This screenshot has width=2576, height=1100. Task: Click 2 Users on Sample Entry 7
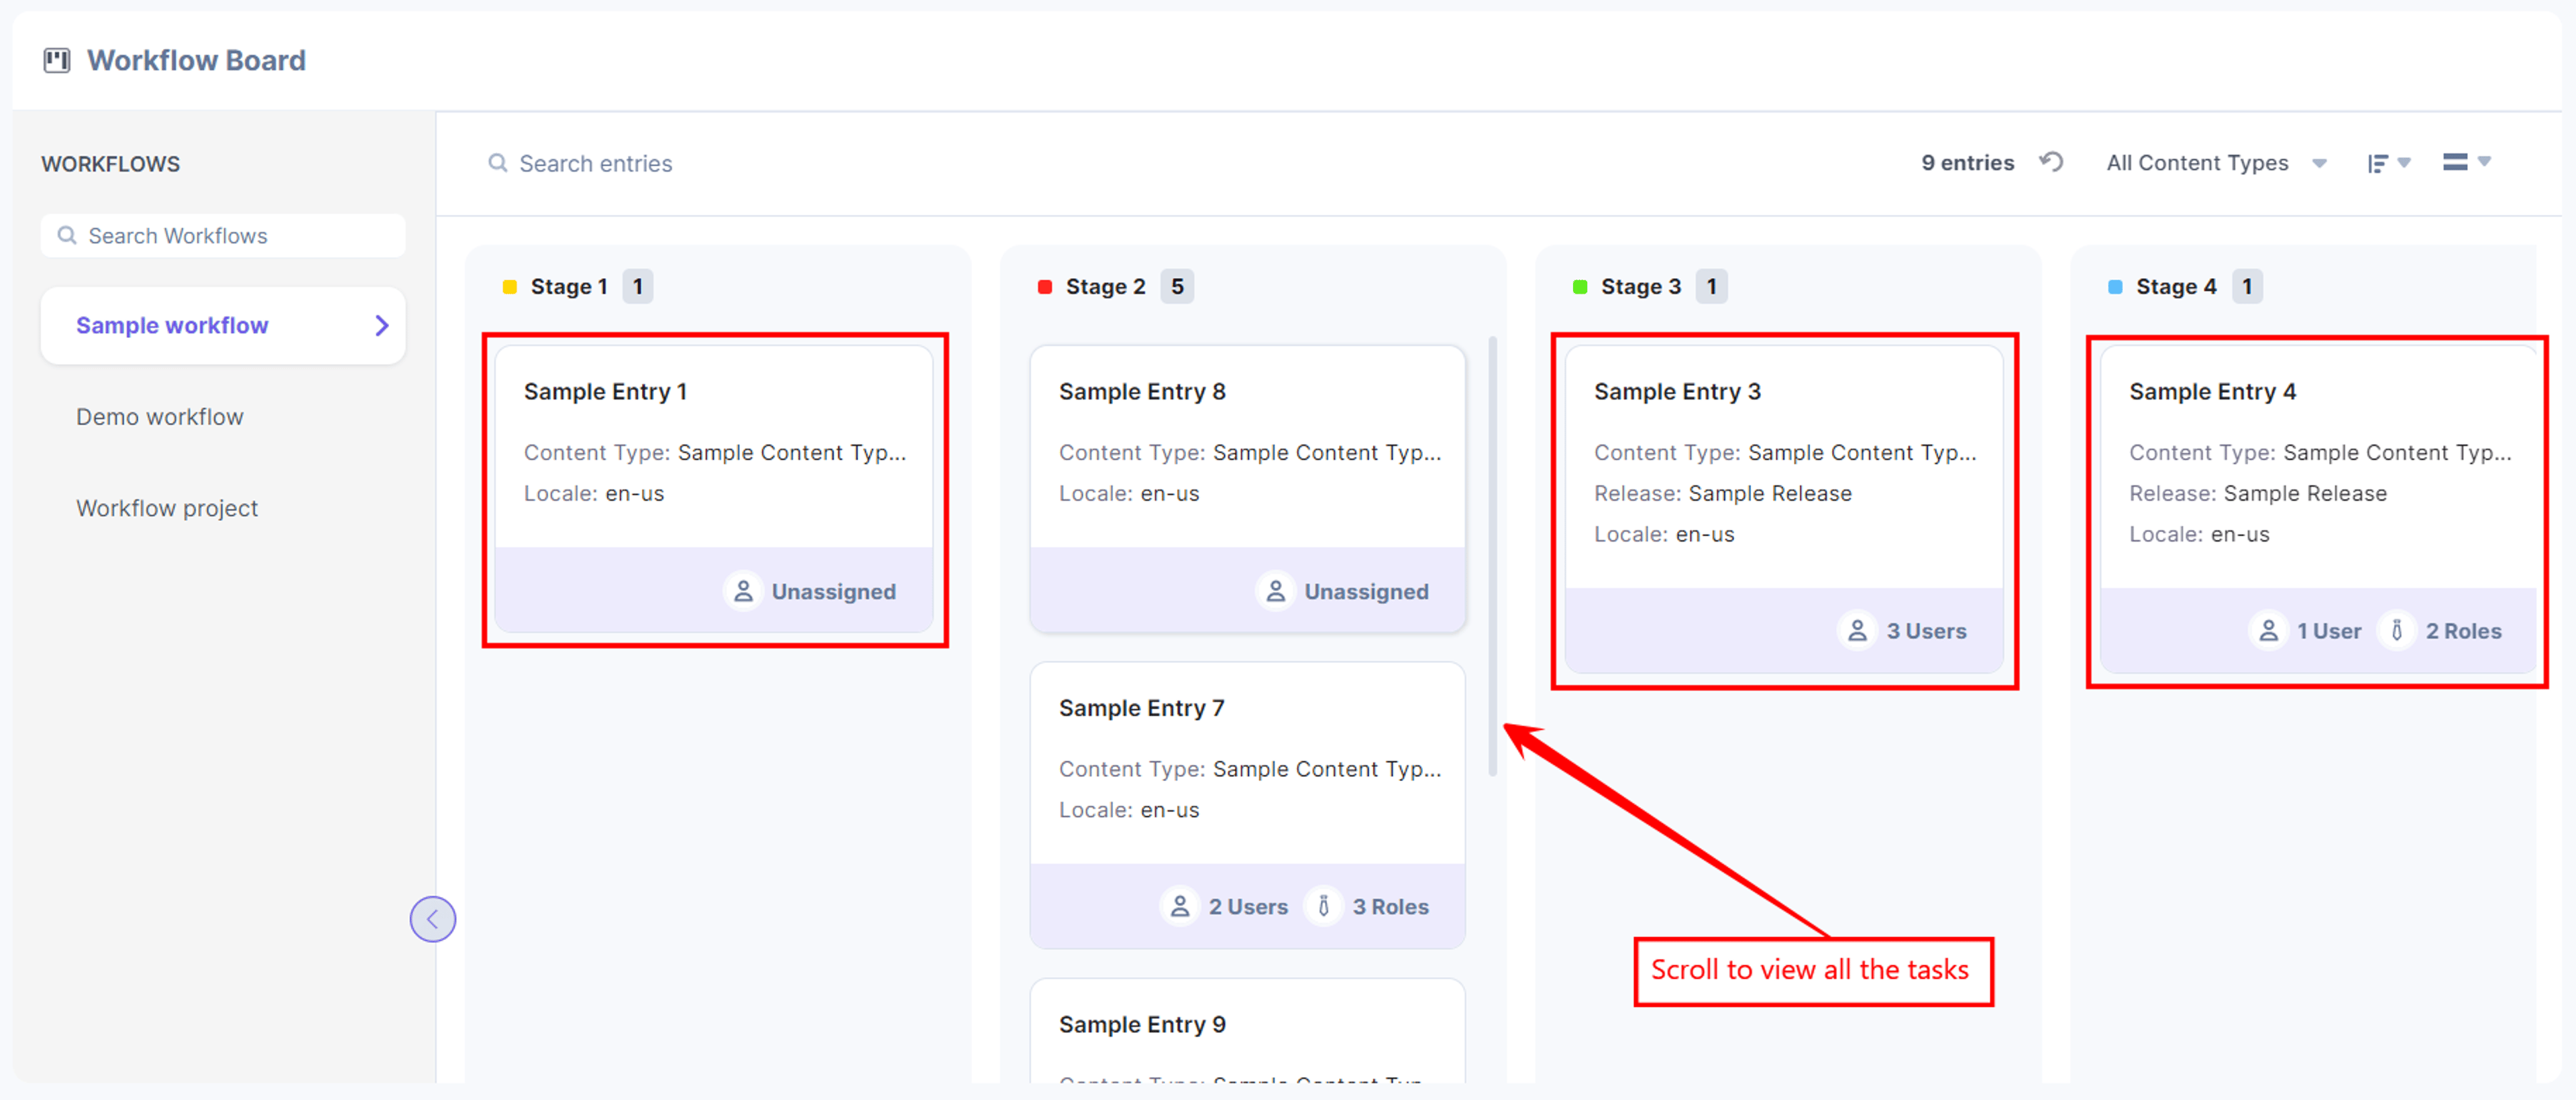click(x=1248, y=907)
